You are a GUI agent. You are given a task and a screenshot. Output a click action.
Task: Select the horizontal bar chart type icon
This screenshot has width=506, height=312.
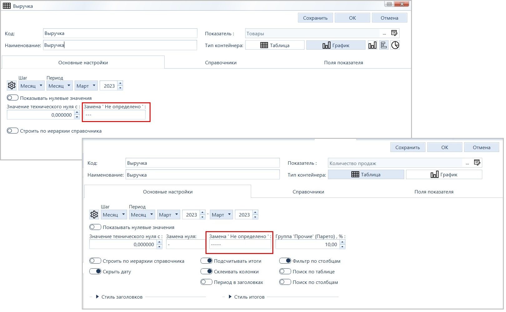[384, 45]
